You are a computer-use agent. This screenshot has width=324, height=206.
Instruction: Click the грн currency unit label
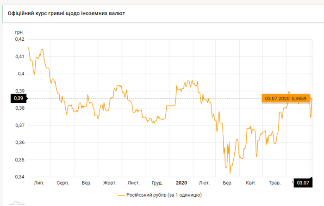click(19, 31)
